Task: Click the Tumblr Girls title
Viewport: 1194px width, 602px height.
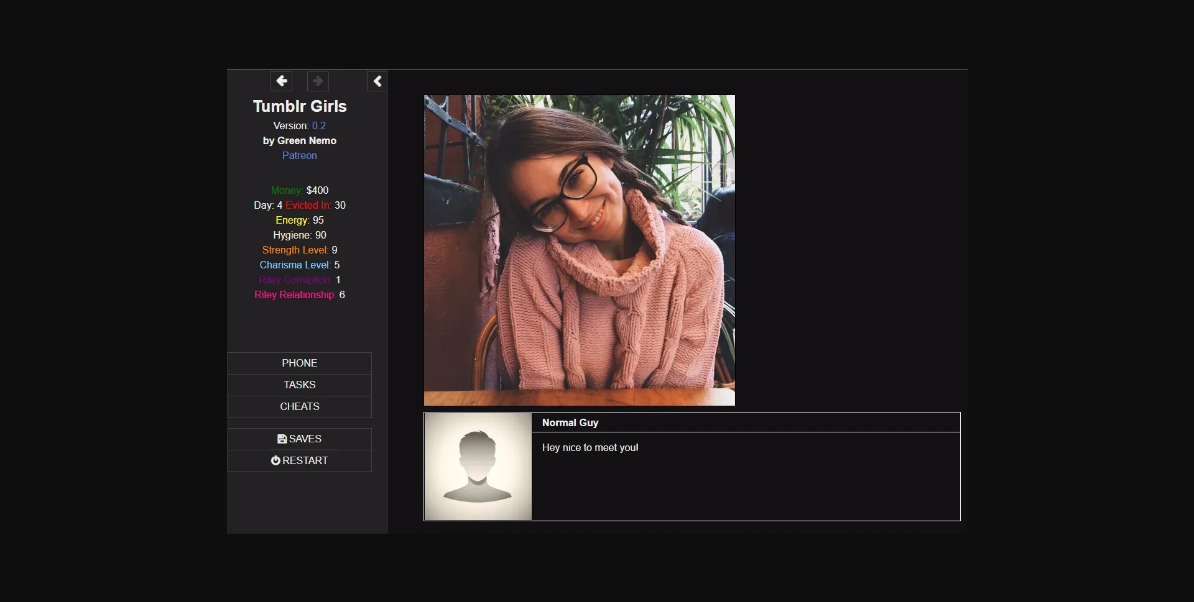Action: pyautogui.click(x=299, y=106)
